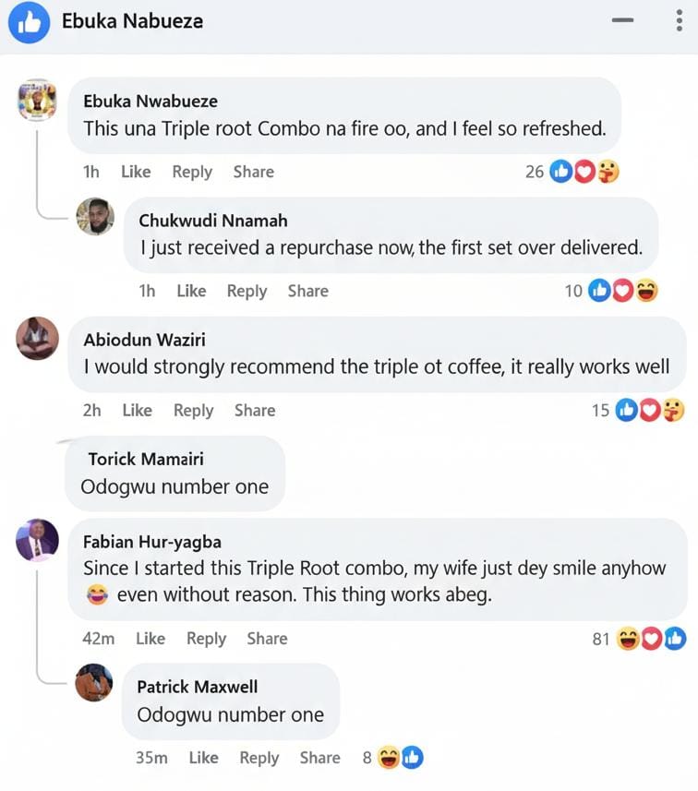View the 26 reactions on Ebuka's comment
This screenshot has height=791, width=698.
point(584,172)
